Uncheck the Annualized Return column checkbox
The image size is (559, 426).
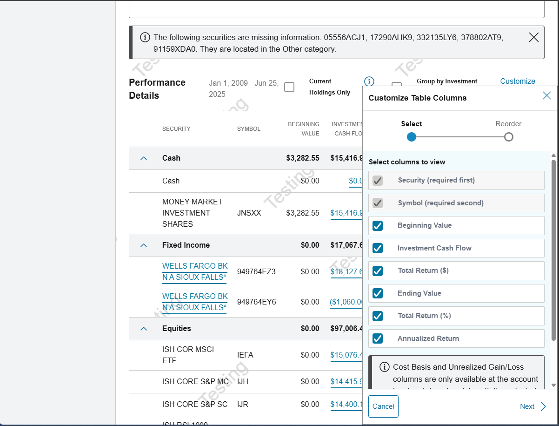pos(378,338)
